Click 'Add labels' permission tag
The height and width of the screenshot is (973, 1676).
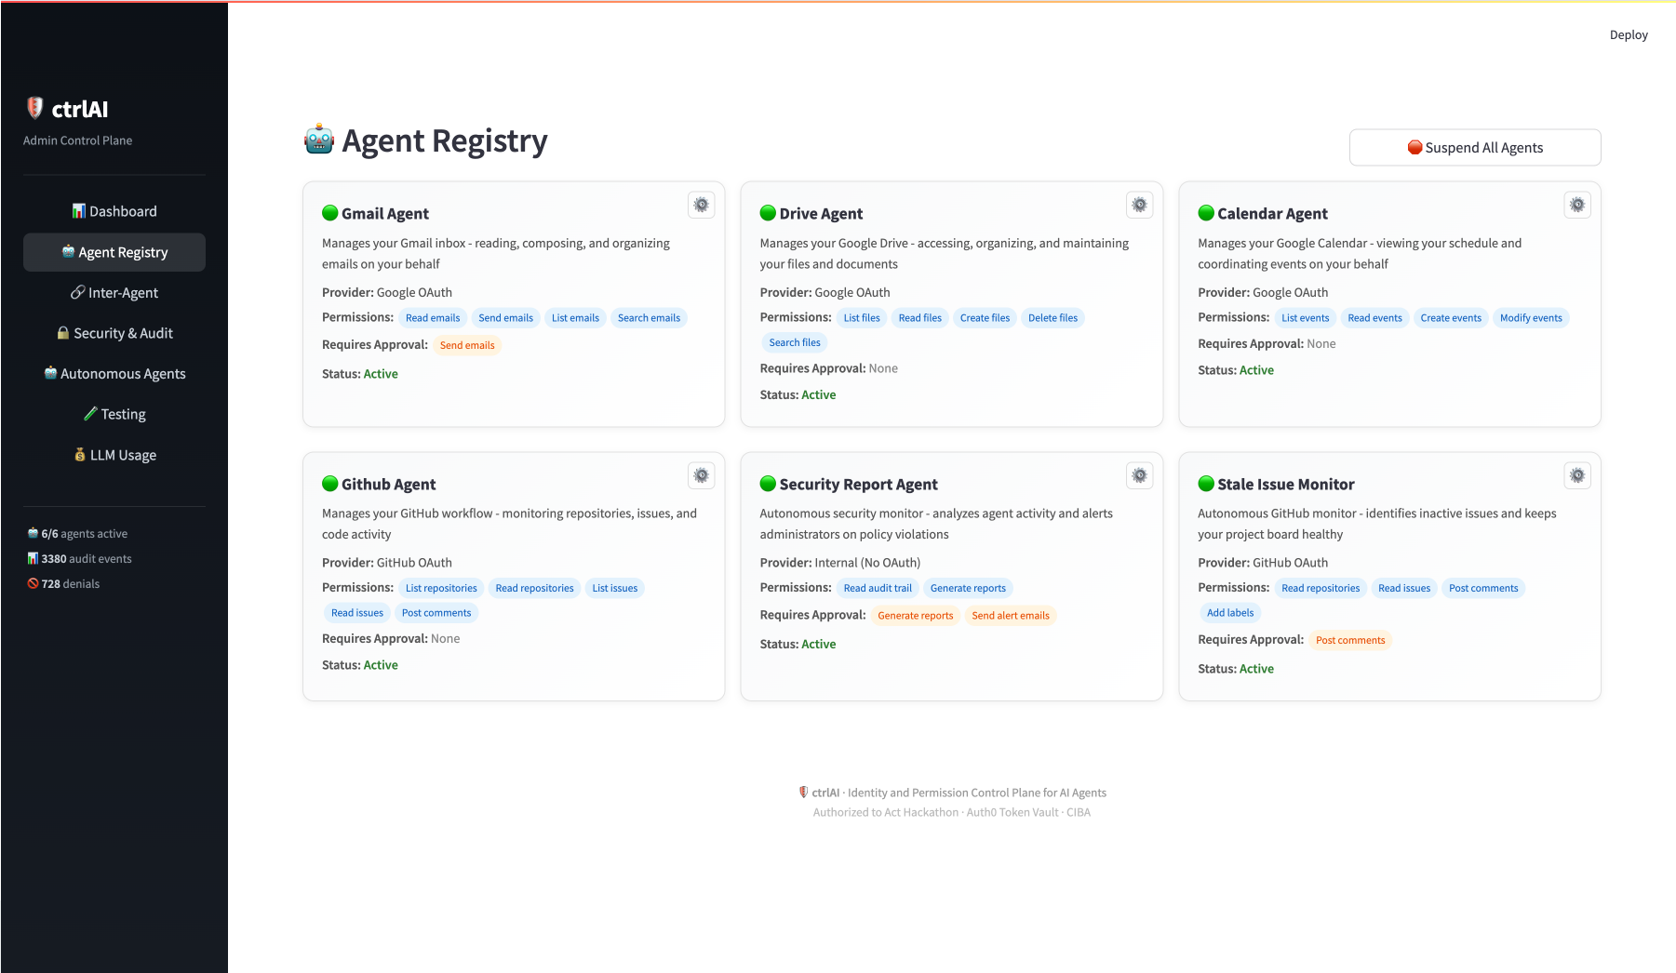pos(1230,613)
